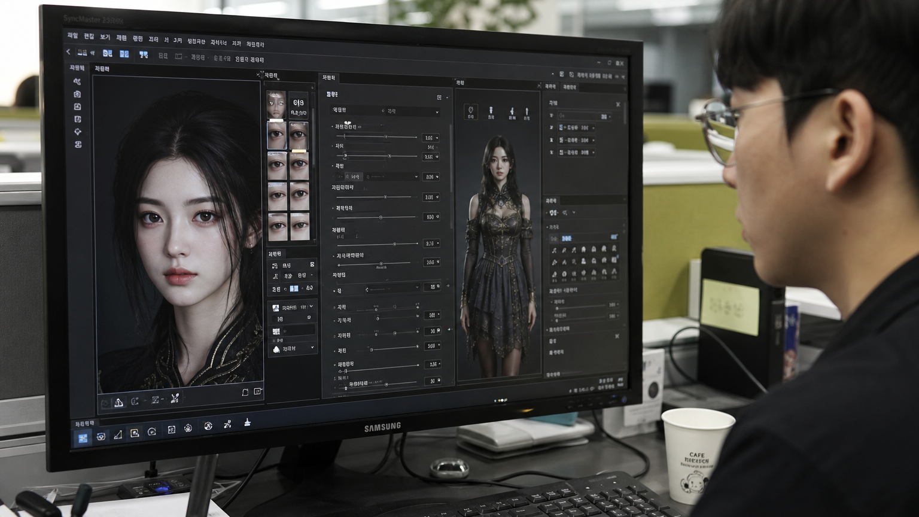Select the blue-outlined eye preset thumbnail
The height and width of the screenshot is (517, 919).
[x=276, y=135]
